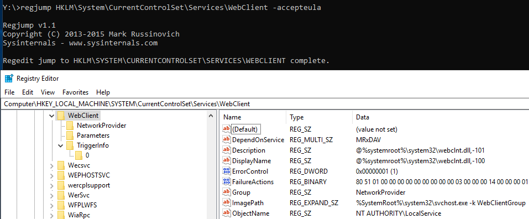529x219 pixels.
Task: Click the WebClient folder icon
Action: 61,116
